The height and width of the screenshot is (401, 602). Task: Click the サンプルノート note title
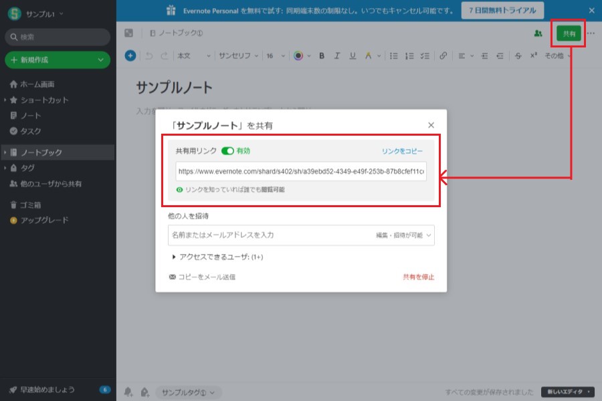click(x=175, y=88)
